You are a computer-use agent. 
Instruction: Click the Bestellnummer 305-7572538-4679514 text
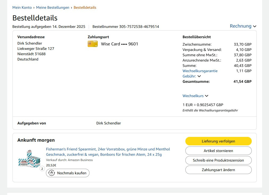click(x=126, y=27)
